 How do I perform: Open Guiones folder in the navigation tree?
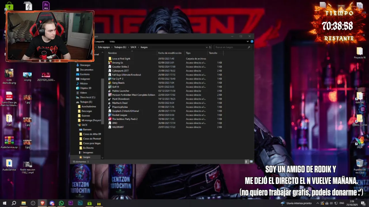(x=86, y=116)
